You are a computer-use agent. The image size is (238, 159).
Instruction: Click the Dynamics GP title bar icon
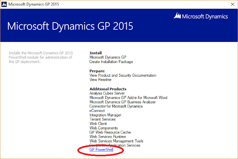tap(4, 4)
